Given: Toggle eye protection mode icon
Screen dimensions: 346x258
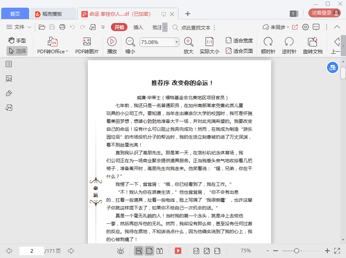Looking at the screenshot, I should (x=121, y=251).
